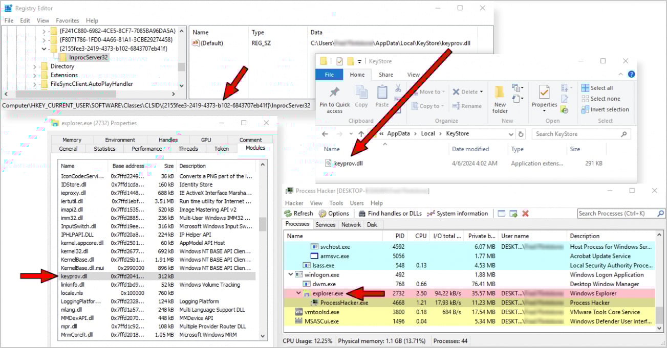This screenshot has width=667, height=348.
Task: Click the Explorer Help question icon
Action: (x=632, y=75)
